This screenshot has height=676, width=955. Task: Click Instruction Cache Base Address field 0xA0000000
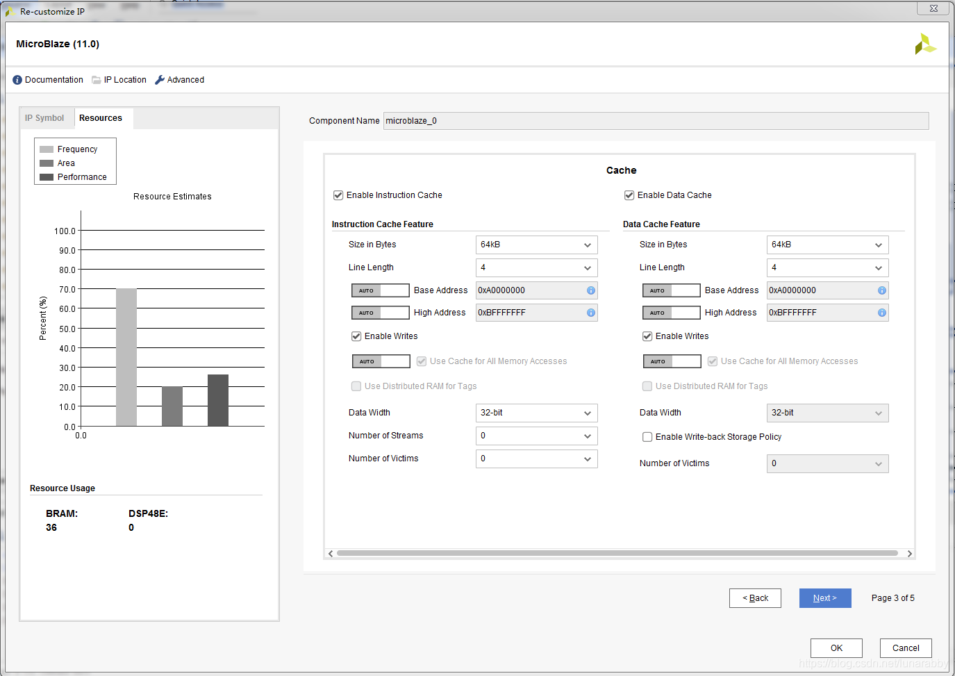coord(537,290)
